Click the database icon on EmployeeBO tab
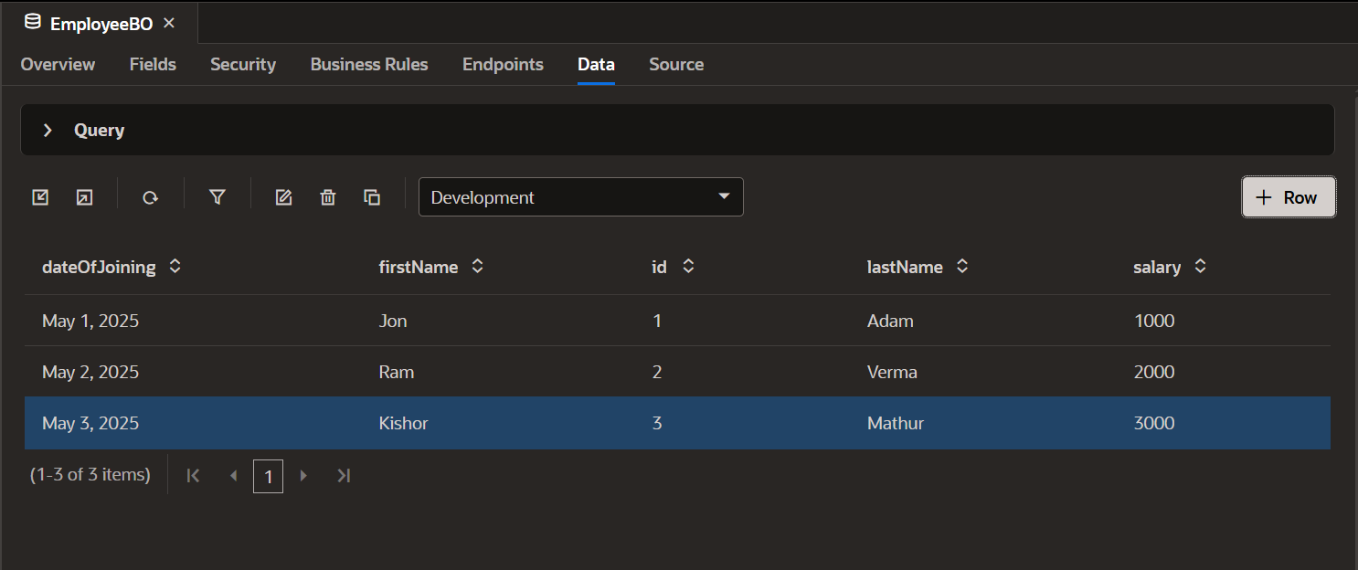 33,23
